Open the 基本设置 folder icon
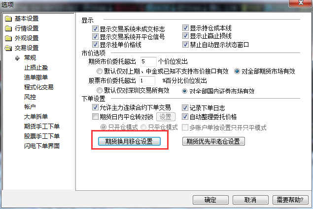313x209 pixels. (8, 19)
